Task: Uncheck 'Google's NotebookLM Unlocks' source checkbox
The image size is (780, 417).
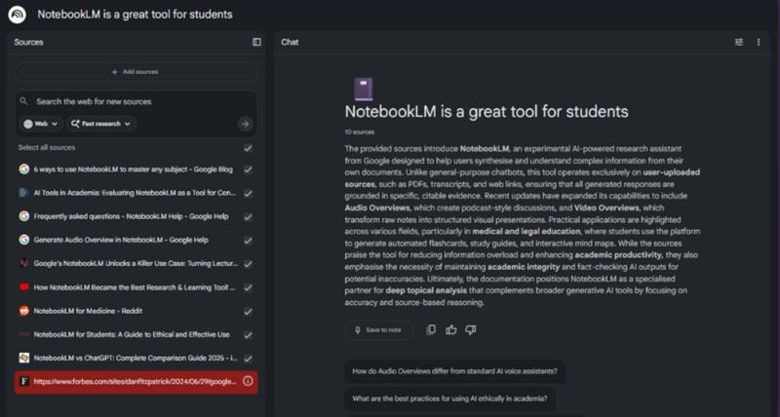Action: coord(248,264)
